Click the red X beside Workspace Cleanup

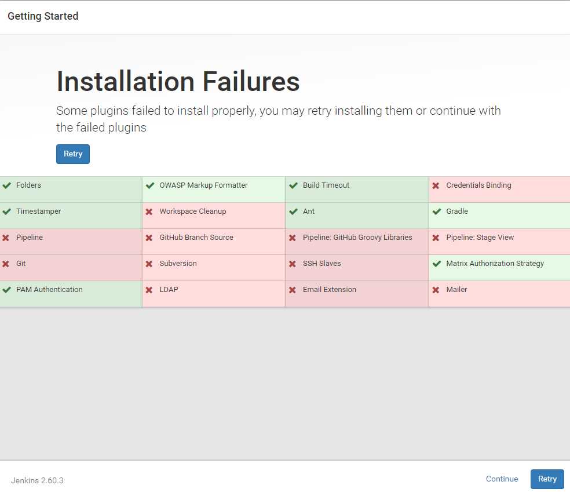coord(149,211)
